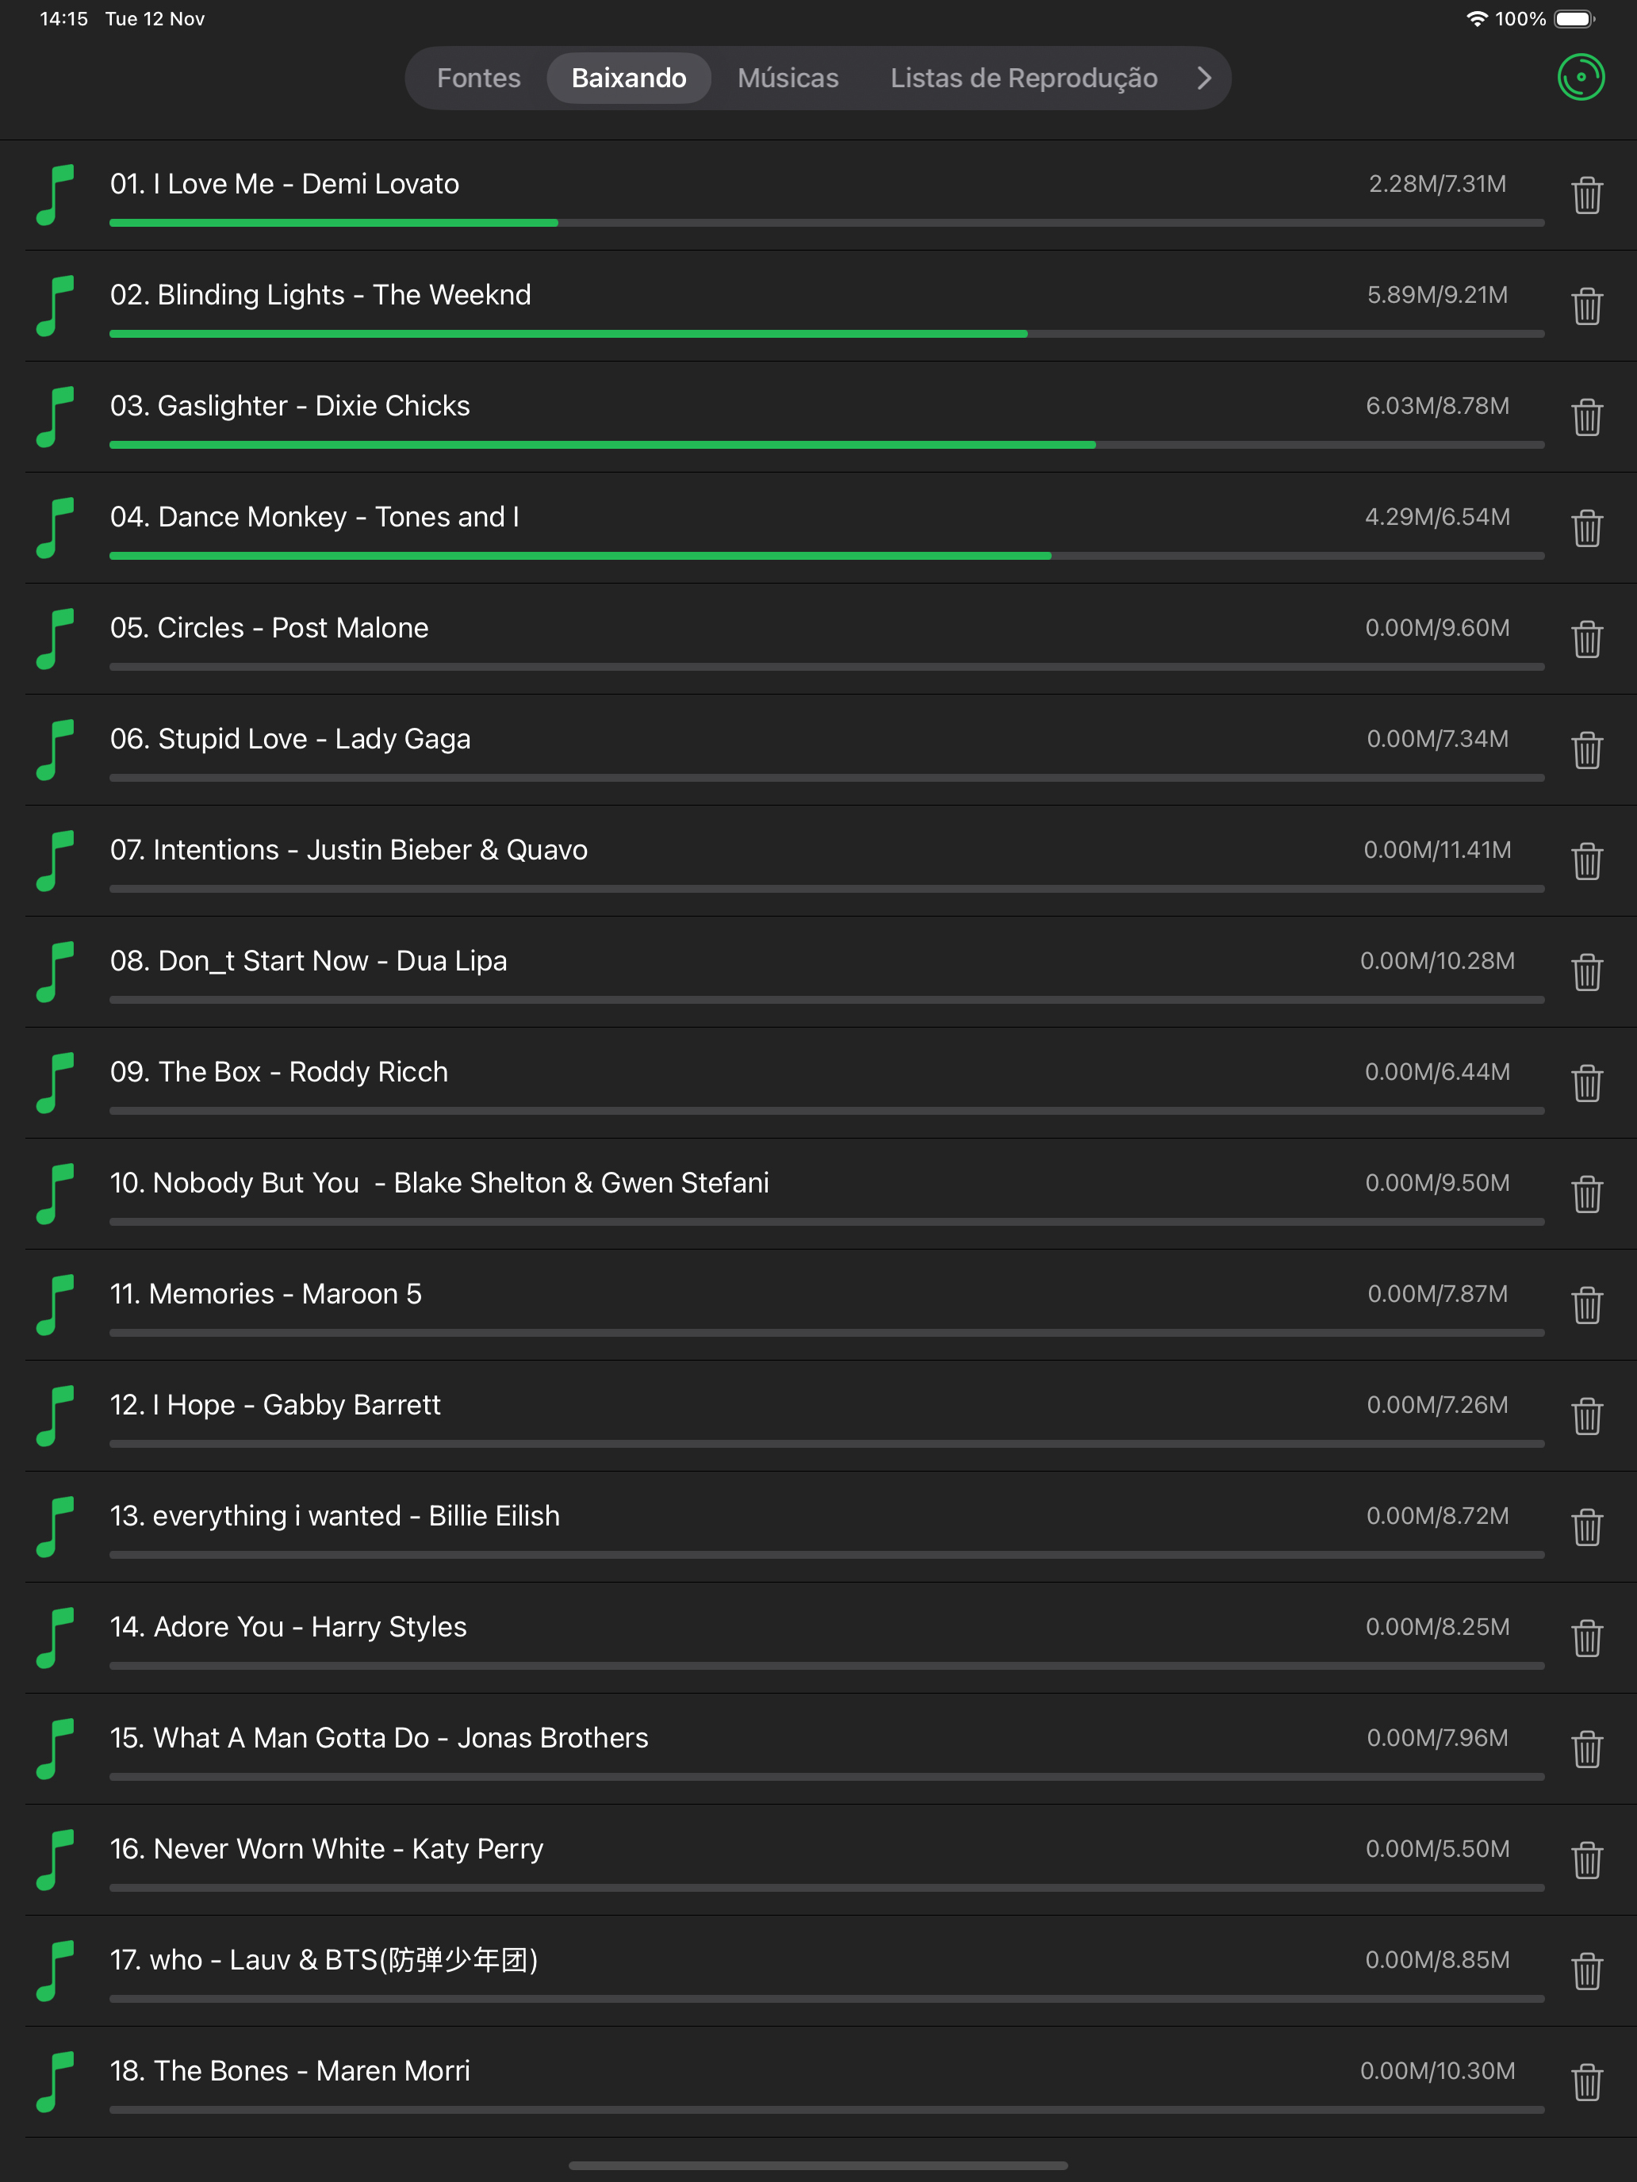Viewport: 1637px width, 2182px height.
Task: Click the I Love Me progress bar
Action: (x=827, y=223)
